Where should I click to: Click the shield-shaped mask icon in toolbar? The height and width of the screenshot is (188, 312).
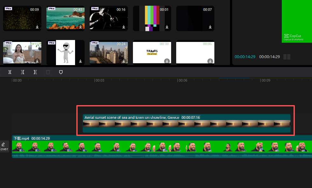61,72
